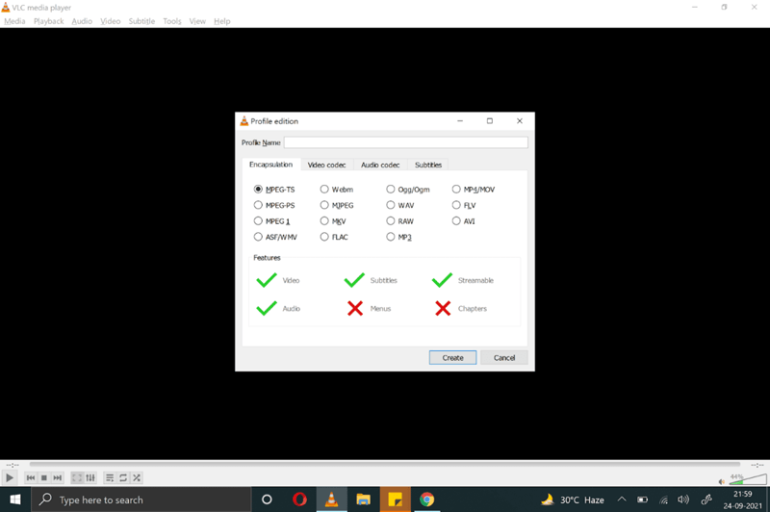Viewport: 770px width, 512px height.
Task: Open the taskbar clock and date
Action: (742, 499)
